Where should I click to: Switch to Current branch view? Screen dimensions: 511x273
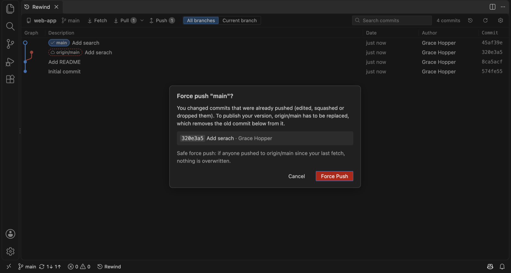[x=240, y=20]
